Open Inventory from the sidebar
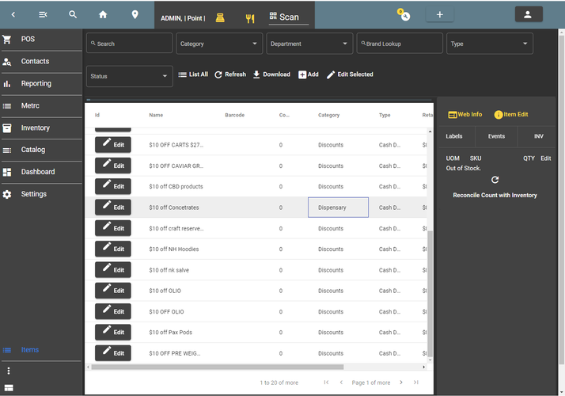 (41, 128)
